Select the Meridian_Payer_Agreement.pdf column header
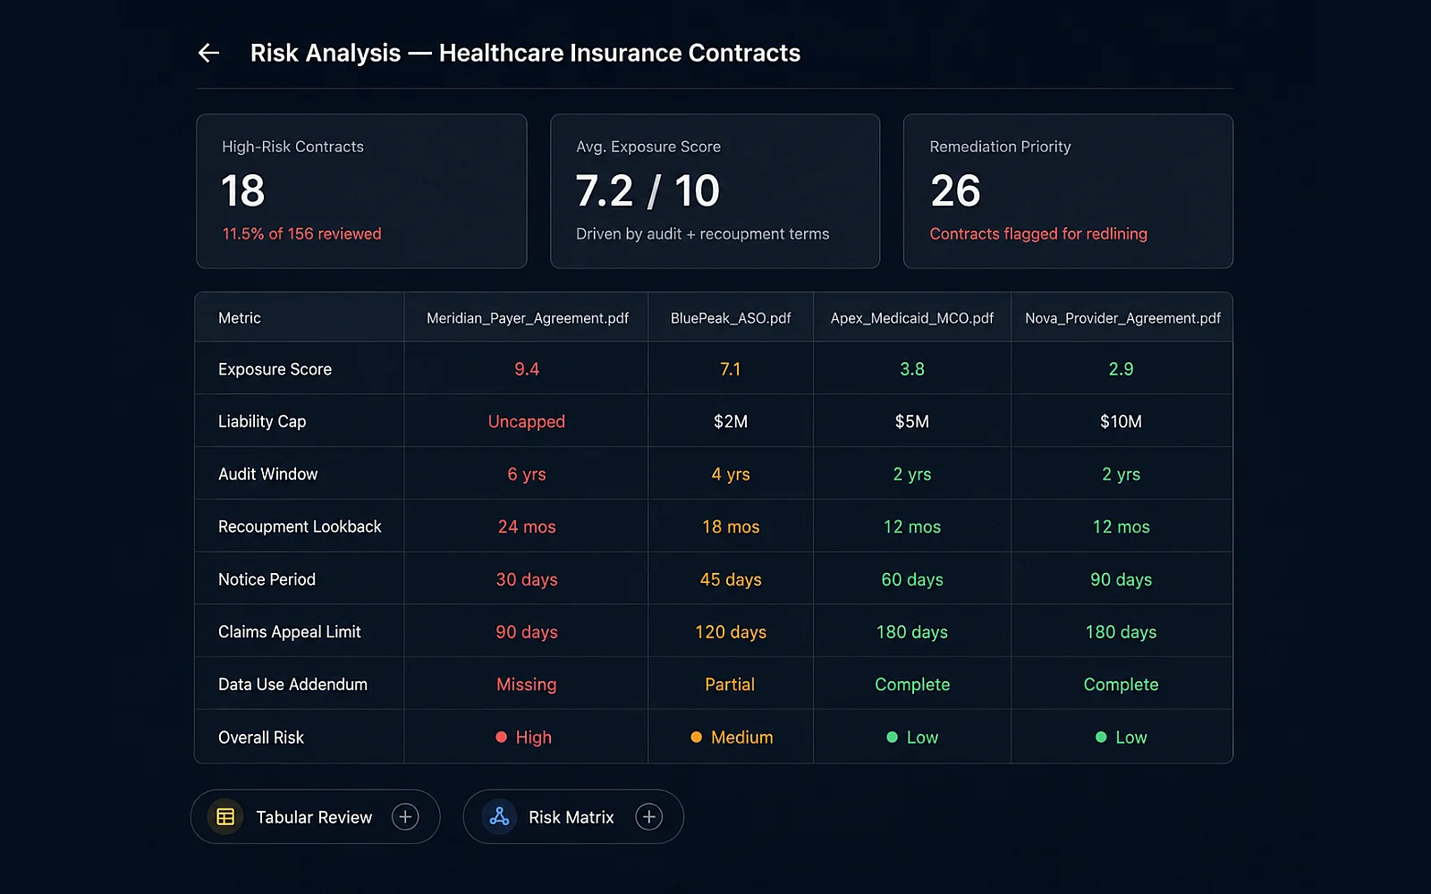 click(528, 318)
